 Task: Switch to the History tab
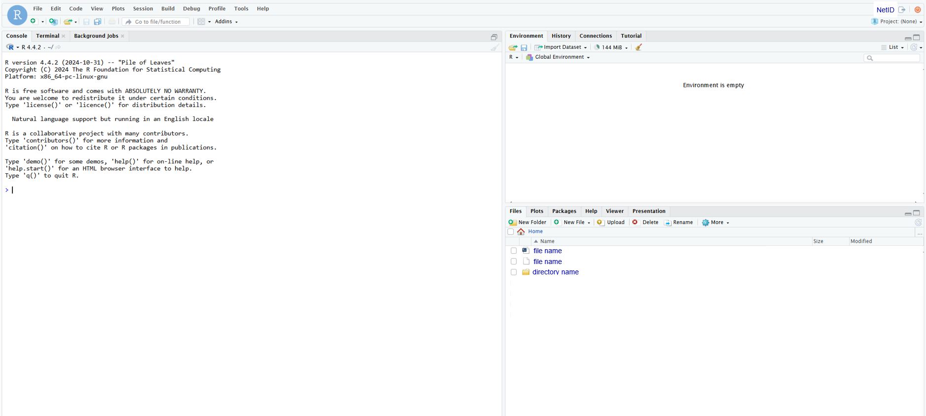[561, 36]
